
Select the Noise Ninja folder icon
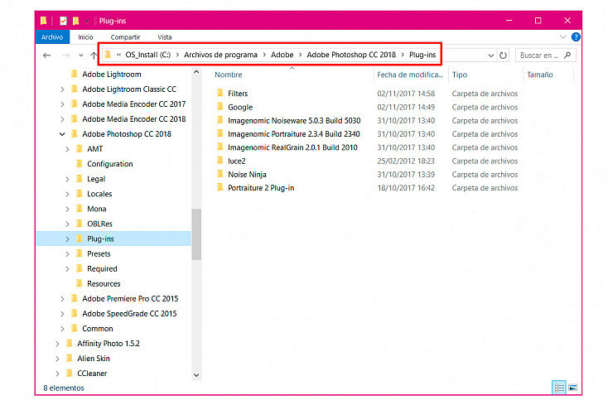point(220,174)
